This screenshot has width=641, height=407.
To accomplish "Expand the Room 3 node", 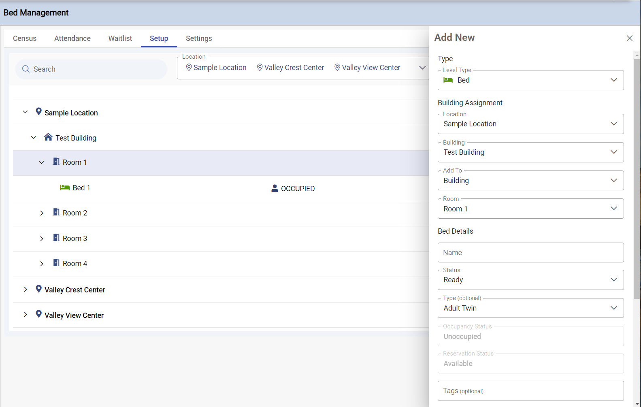I will [x=41, y=239].
